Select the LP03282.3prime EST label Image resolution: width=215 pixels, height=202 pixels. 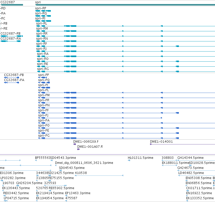click(x=13, y=178)
